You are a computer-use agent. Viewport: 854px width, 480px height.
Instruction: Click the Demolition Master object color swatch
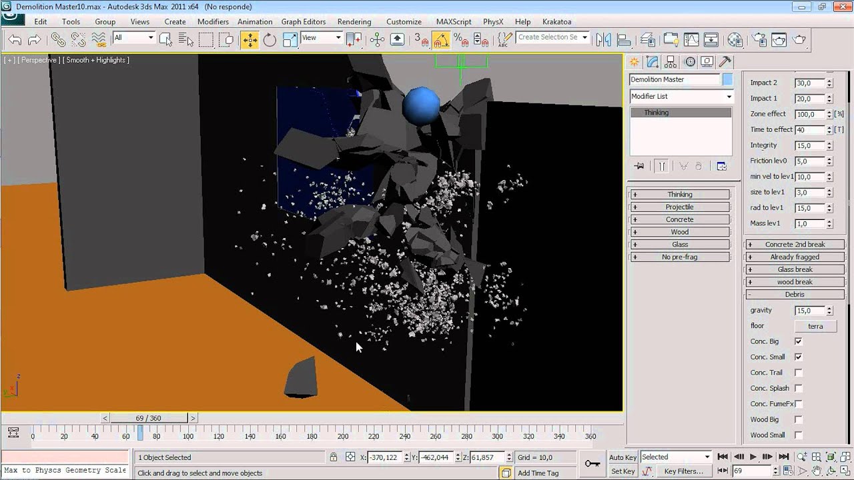(x=727, y=79)
